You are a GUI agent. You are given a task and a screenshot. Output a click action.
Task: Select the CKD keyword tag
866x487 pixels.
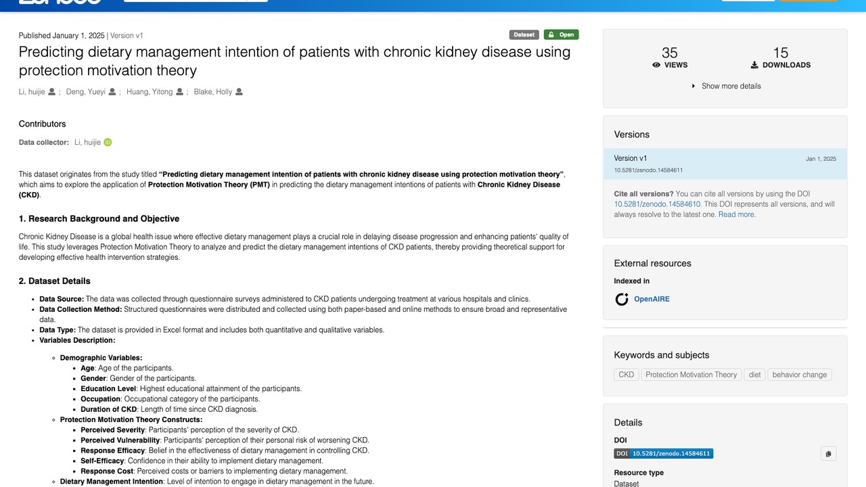pyautogui.click(x=626, y=375)
